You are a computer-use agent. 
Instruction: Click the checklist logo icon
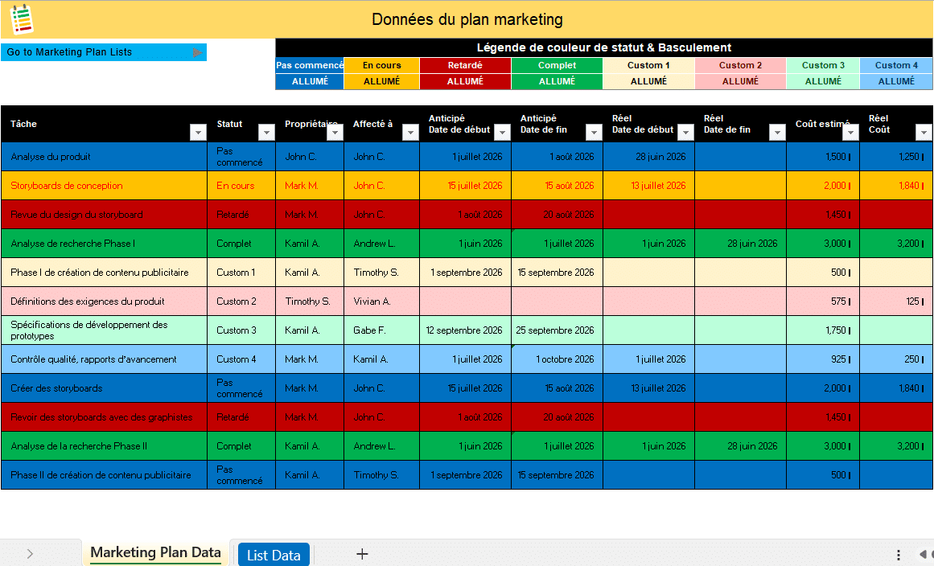click(21, 19)
